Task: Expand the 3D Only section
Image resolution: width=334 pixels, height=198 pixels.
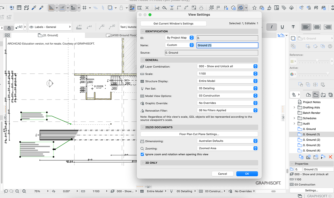Action: pos(142,163)
